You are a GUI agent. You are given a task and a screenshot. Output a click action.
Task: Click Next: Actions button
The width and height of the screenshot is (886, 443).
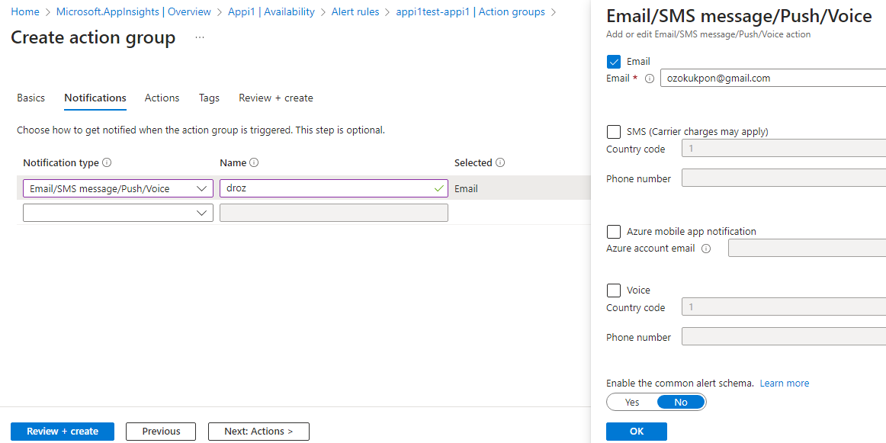click(258, 432)
